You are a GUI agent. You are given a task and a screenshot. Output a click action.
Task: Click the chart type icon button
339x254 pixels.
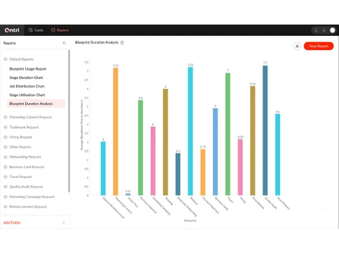297,46
